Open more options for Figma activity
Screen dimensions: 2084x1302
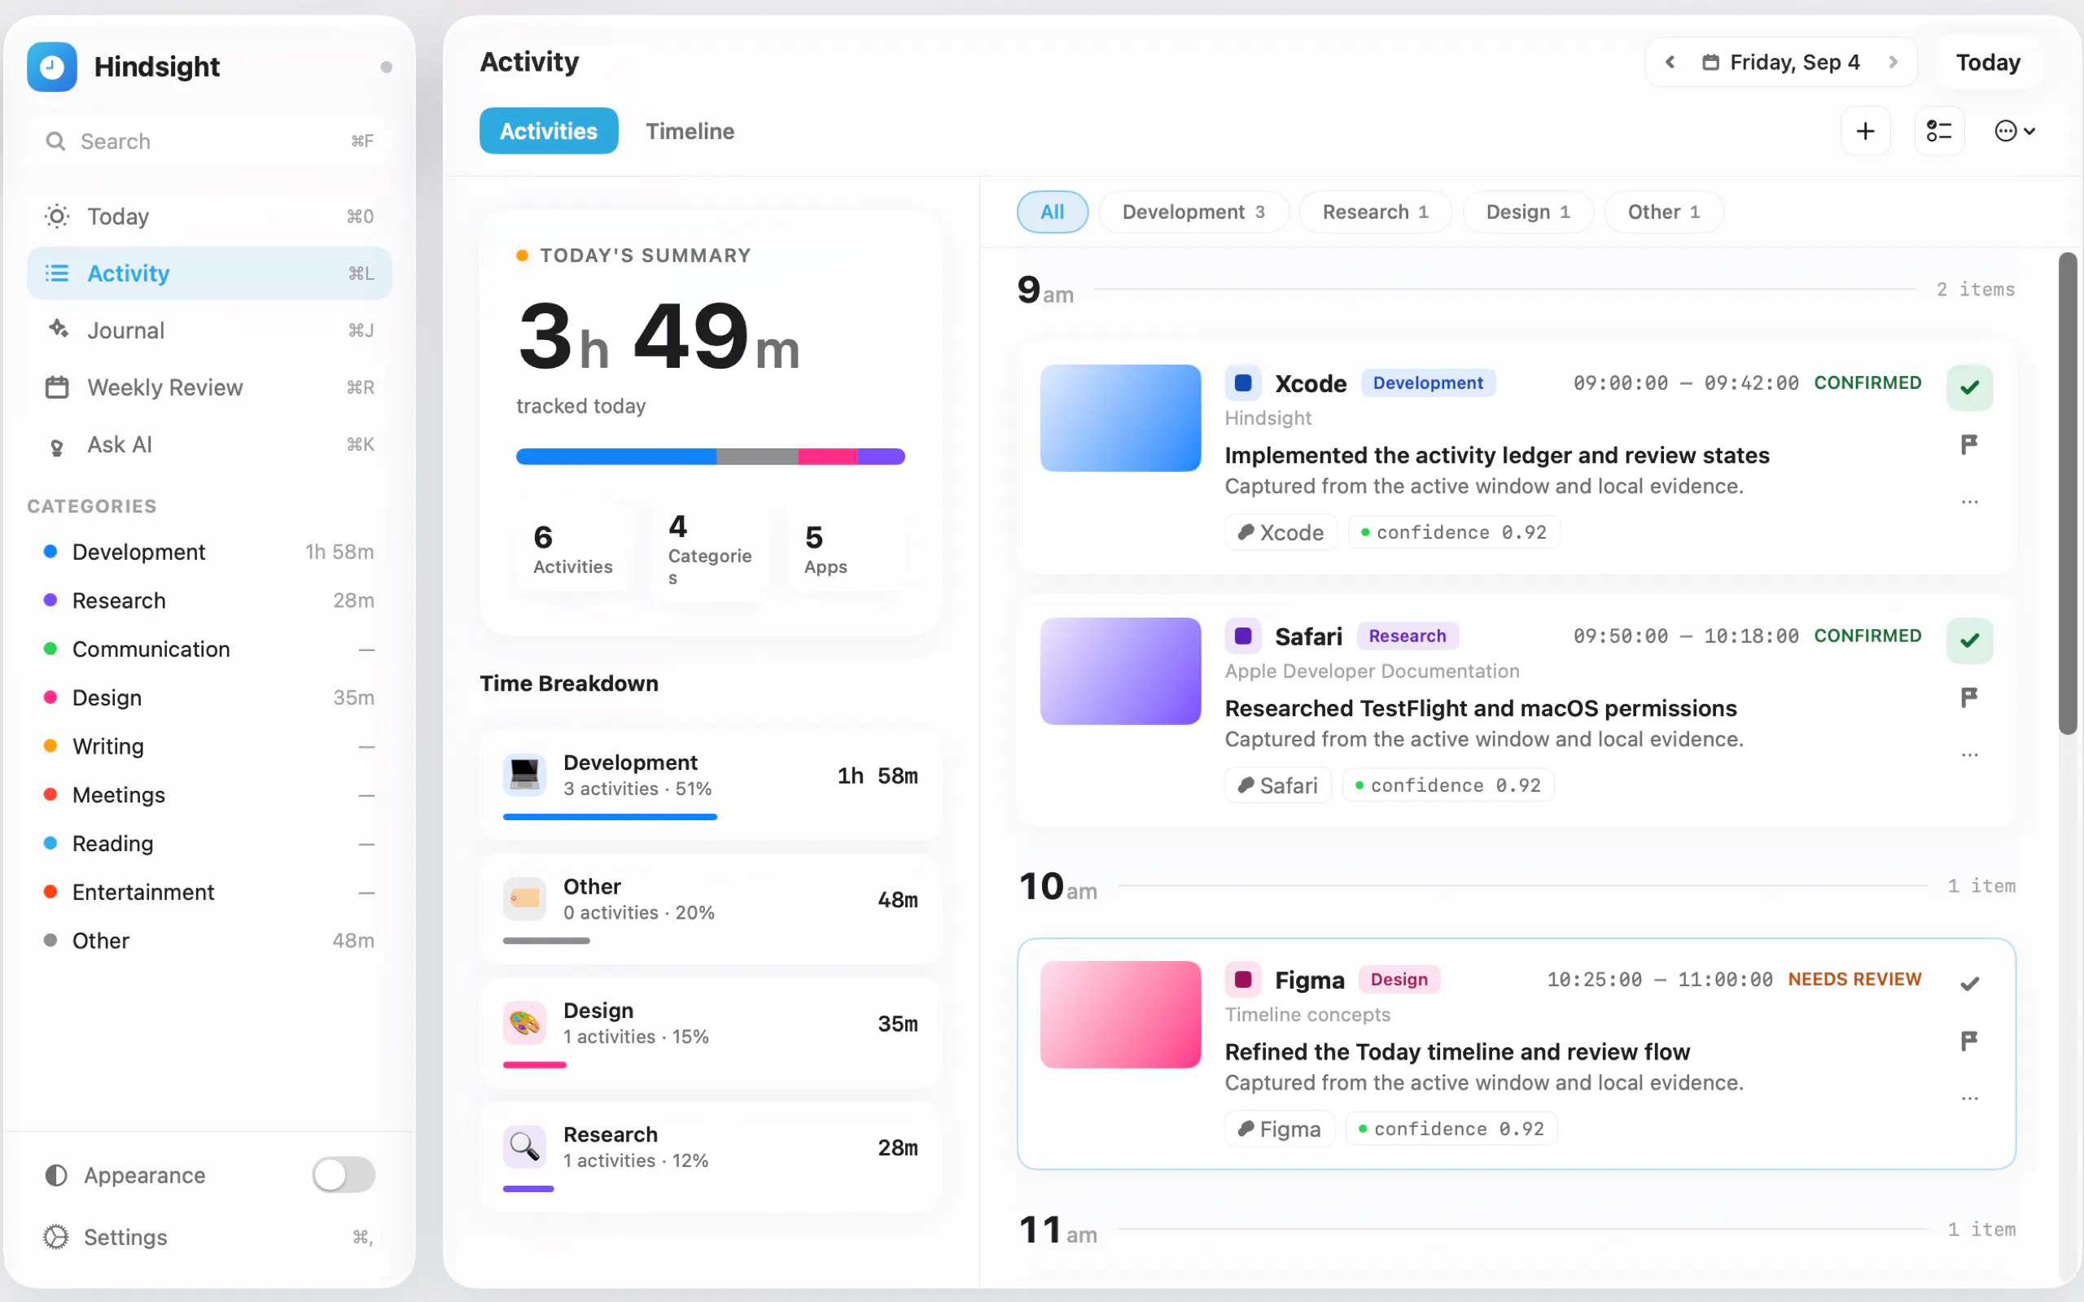(x=1969, y=1098)
